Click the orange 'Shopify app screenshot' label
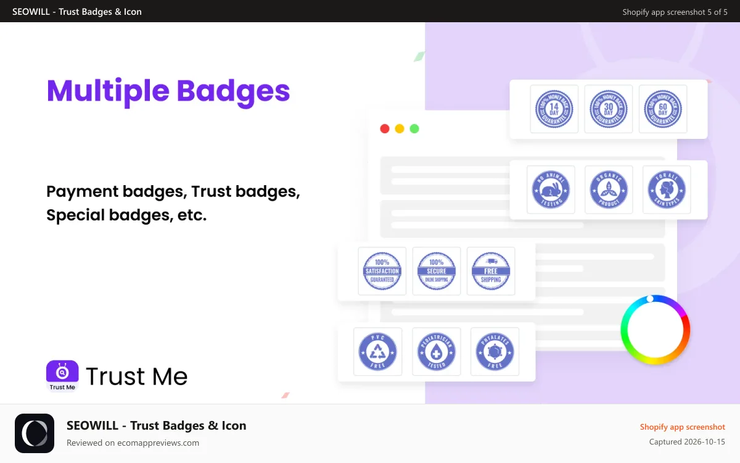The height and width of the screenshot is (463, 740). (683, 427)
